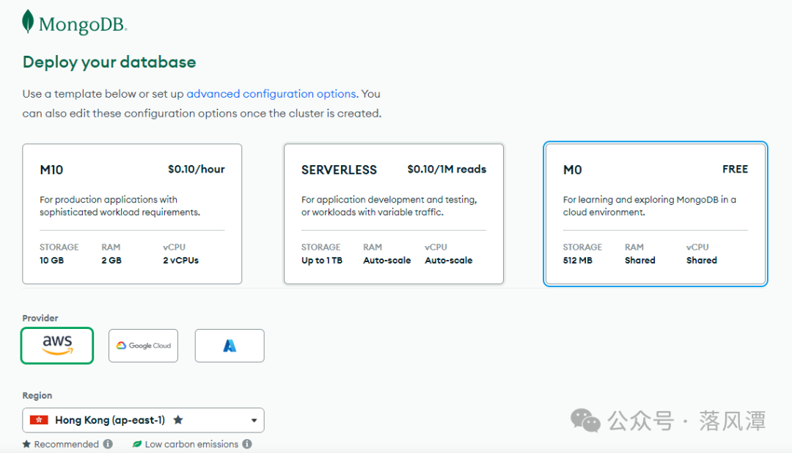Screen dimensions: 792x453
Task: Click the 10 GB storage value
Action: click(52, 261)
